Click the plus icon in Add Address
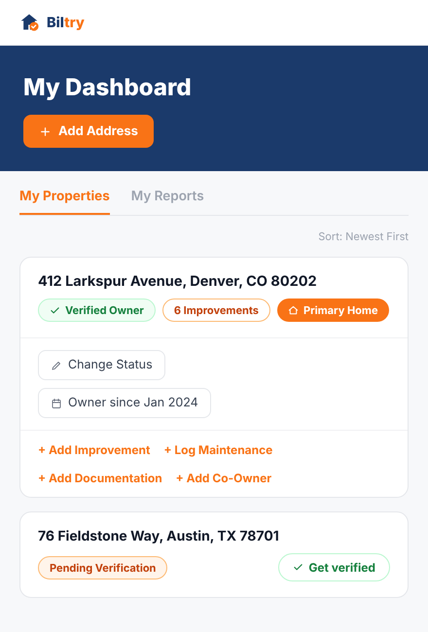This screenshot has width=428, height=632. [45, 132]
